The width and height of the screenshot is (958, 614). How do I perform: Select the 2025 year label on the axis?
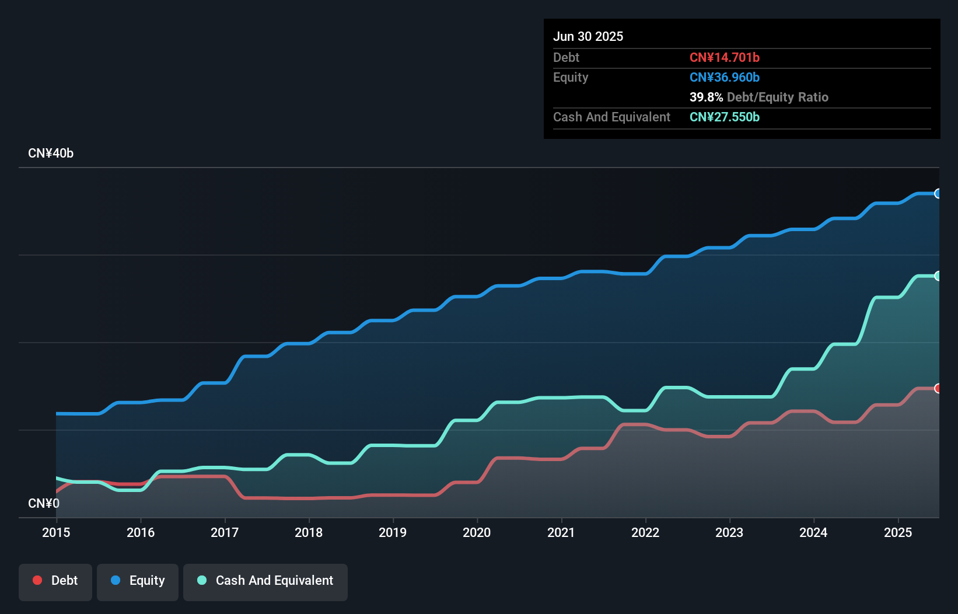[x=898, y=533]
